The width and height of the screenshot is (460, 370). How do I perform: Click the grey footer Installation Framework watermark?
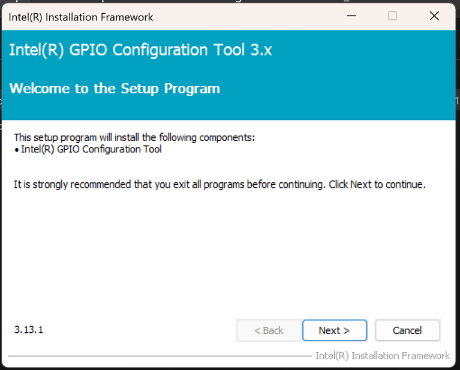click(383, 356)
